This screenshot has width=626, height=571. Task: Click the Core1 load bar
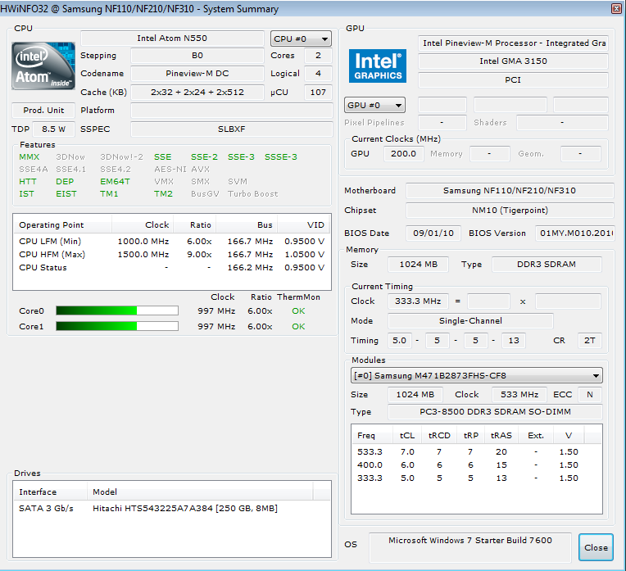click(117, 326)
